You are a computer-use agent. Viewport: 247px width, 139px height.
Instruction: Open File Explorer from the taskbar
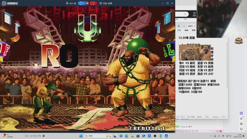(x=132, y=136)
